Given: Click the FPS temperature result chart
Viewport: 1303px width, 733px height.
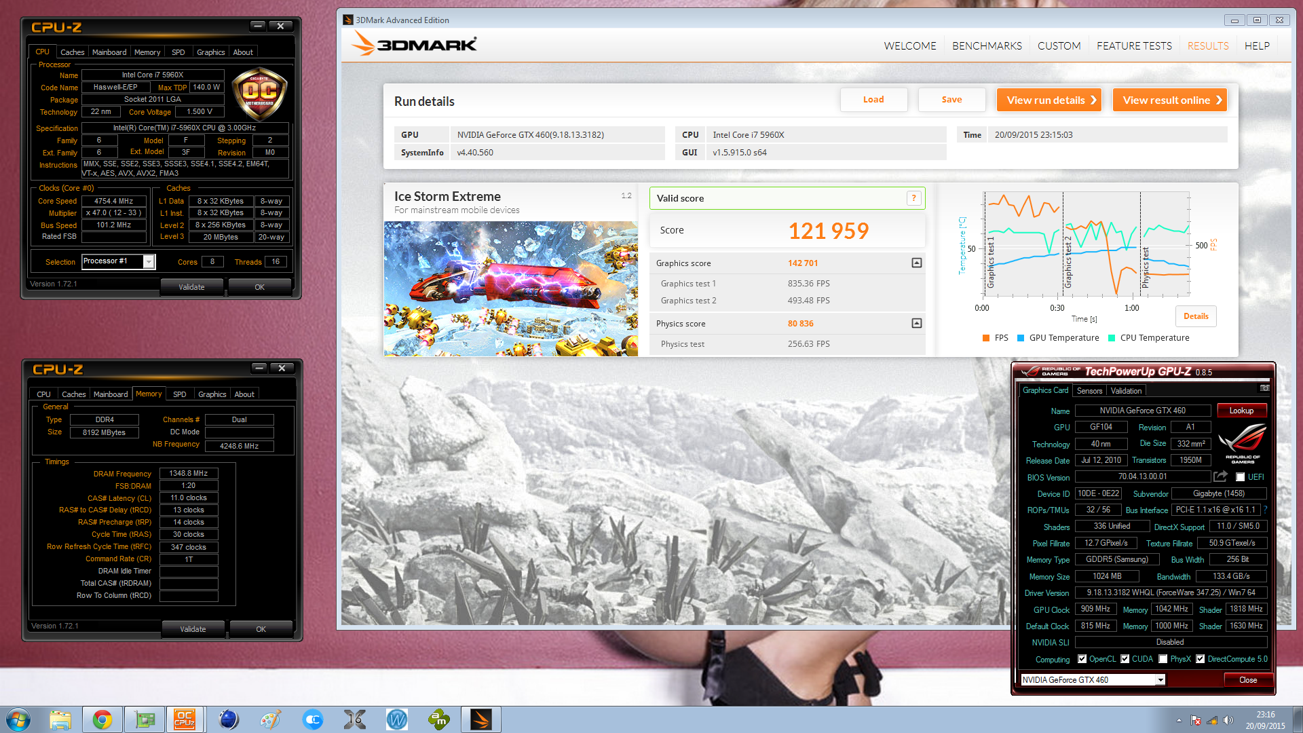Looking at the screenshot, I should (1087, 245).
